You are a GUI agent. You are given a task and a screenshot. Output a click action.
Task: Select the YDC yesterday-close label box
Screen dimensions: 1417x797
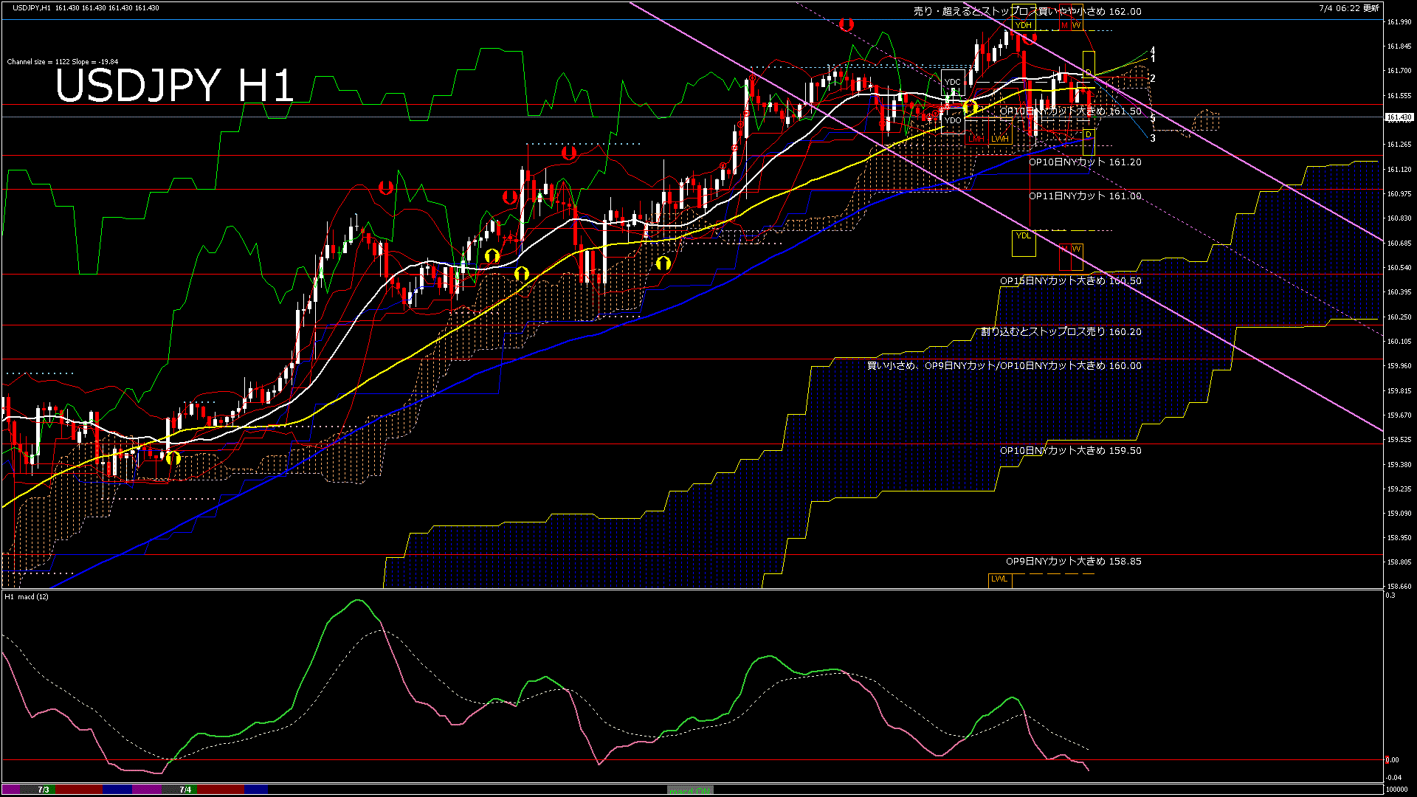(x=953, y=82)
